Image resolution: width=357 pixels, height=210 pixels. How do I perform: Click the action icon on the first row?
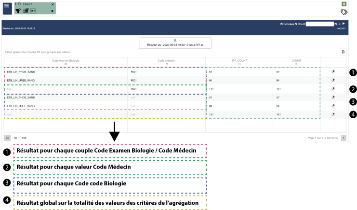click(333, 72)
